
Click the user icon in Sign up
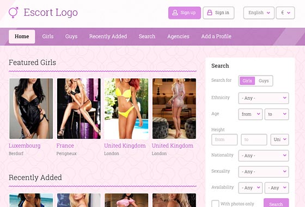(175, 13)
